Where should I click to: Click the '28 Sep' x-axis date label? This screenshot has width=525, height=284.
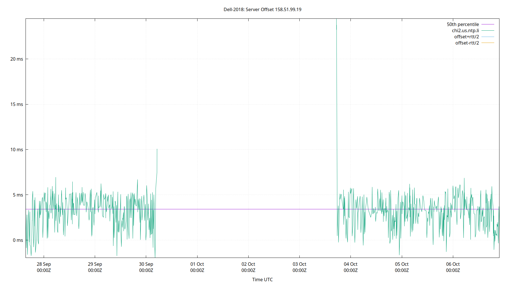click(x=44, y=264)
